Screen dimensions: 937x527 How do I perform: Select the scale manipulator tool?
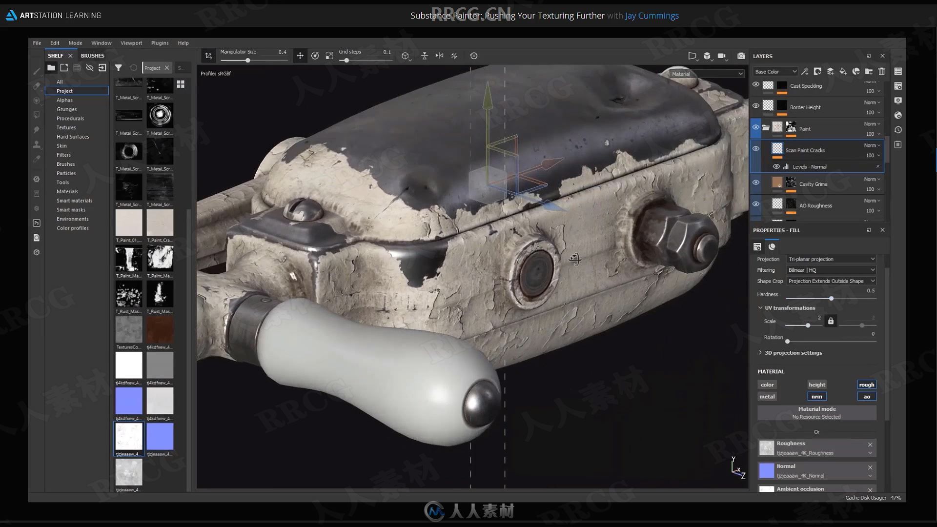pos(329,56)
